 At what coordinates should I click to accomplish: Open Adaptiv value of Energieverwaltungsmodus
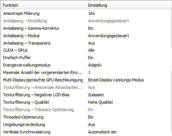coord(95,65)
